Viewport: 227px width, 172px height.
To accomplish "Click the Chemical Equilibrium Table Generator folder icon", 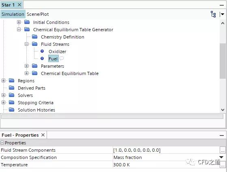I will tap(27, 30).
